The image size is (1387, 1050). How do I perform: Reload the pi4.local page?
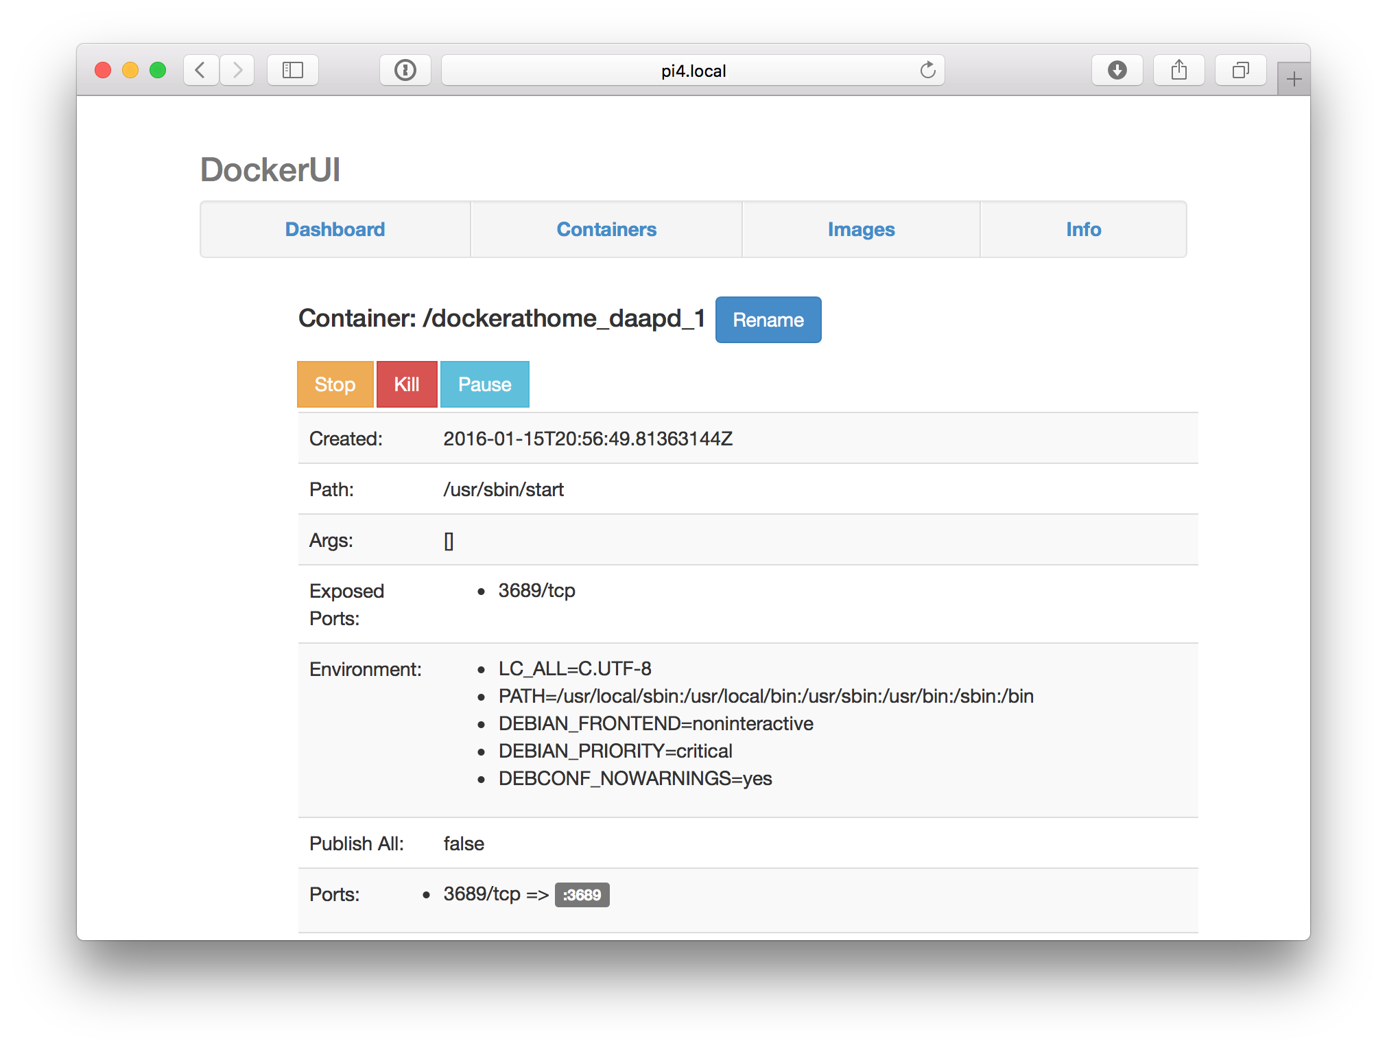point(928,70)
